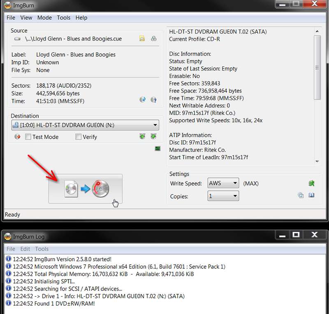Click the 'Supported Write Speeds: 10x, 16x, 24x' line
This screenshot has width=329, height=314.
pyautogui.click(x=215, y=120)
